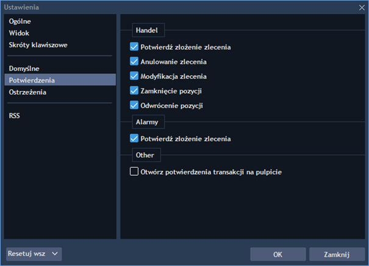Viewport: 369px width, 266px height.
Task: Open the Ogólne settings section
Action: 20,22
